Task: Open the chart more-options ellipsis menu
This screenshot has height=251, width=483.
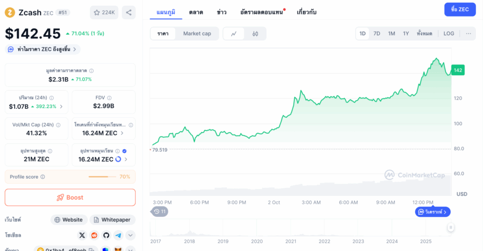Action: tap(468, 33)
